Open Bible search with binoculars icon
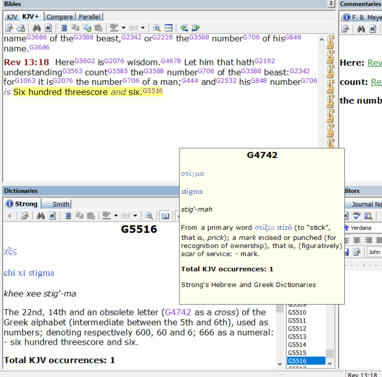 pos(36,28)
